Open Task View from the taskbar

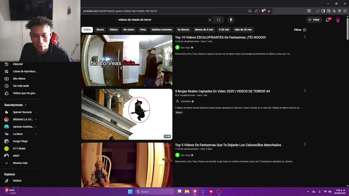179,192
